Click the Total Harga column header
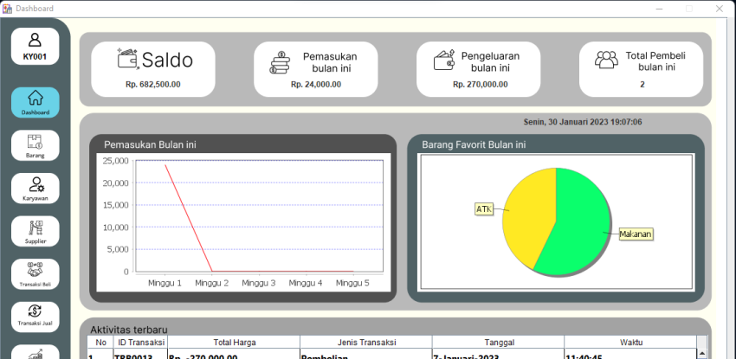The width and height of the screenshot is (736, 359). pos(233,342)
